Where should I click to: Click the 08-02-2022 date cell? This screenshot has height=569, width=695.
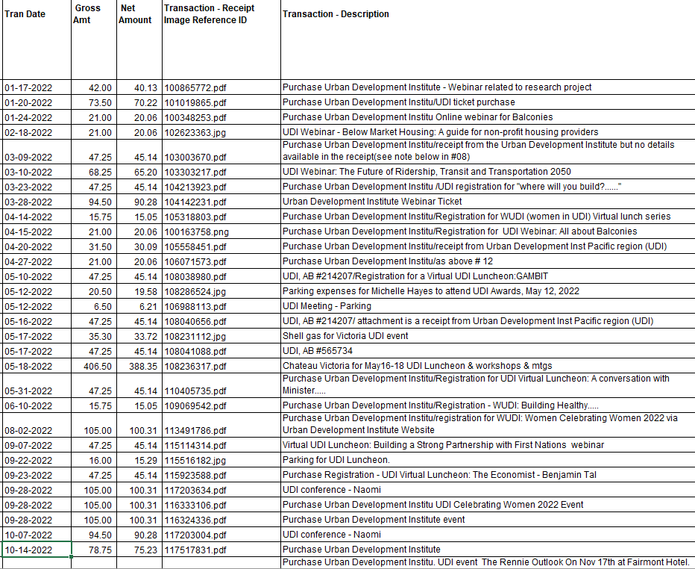click(x=28, y=430)
